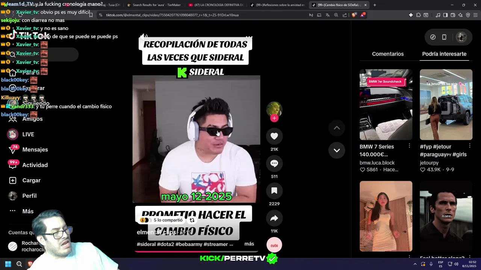Open the taskbar clock showing 02:52

tap(469, 264)
